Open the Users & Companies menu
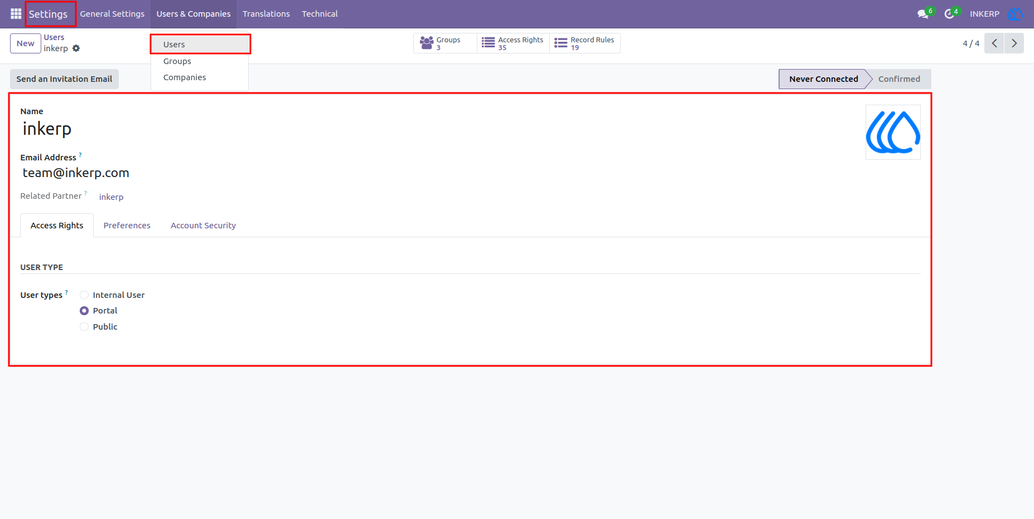 (194, 14)
